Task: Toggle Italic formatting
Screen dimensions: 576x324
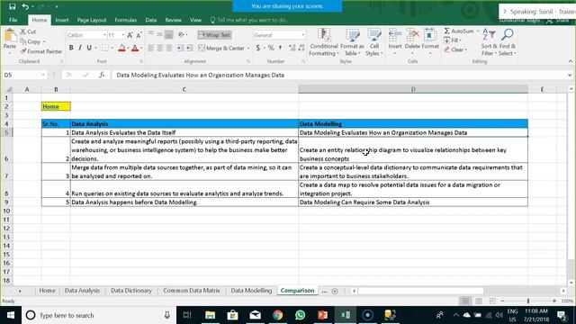Action: pos(80,48)
